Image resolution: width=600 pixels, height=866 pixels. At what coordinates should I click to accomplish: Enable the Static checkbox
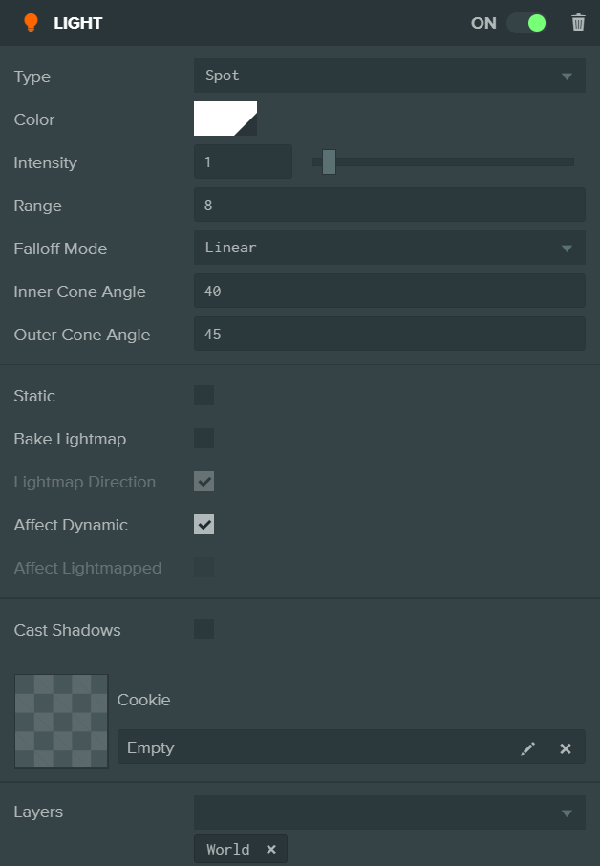pyautogui.click(x=204, y=396)
